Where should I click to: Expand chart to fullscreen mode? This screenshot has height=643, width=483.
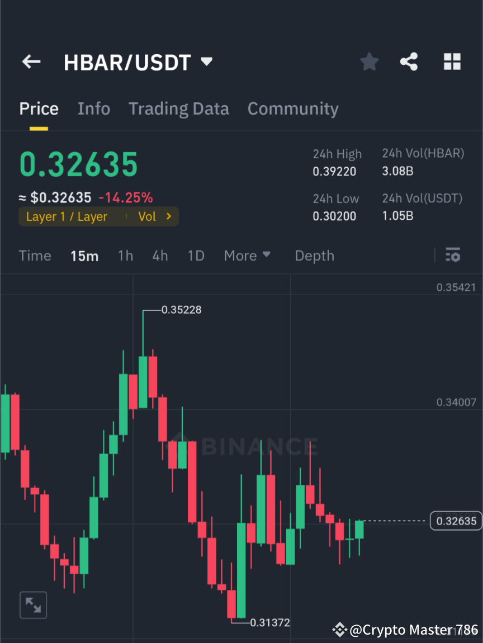[33, 605]
